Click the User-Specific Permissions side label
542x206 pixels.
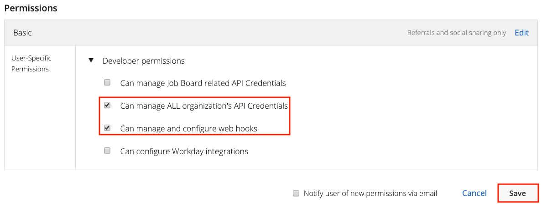click(31, 64)
